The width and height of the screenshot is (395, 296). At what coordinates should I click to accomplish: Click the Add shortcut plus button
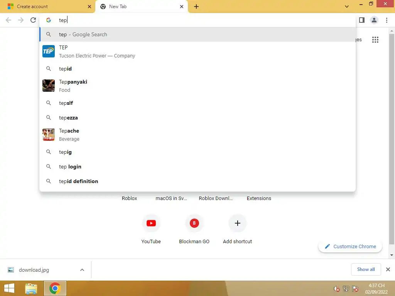click(237, 223)
